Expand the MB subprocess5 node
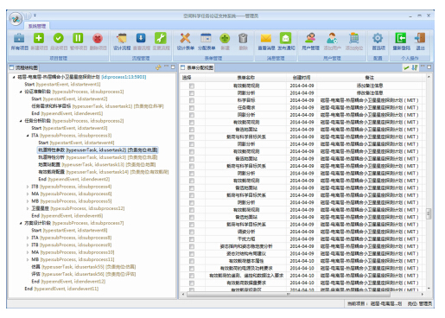Screen dimensions: 445x318 [x=28, y=201]
